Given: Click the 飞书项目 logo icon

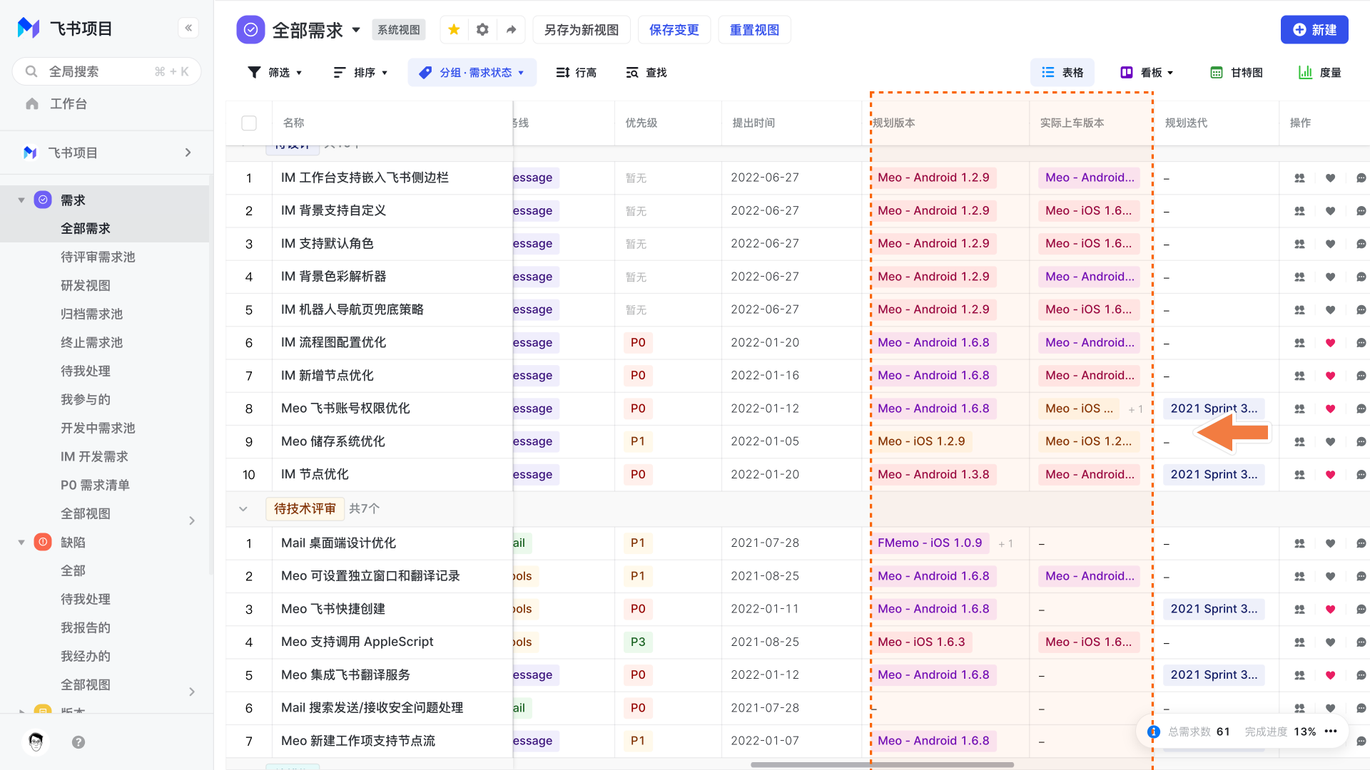Looking at the screenshot, I should (x=28, y=28).
